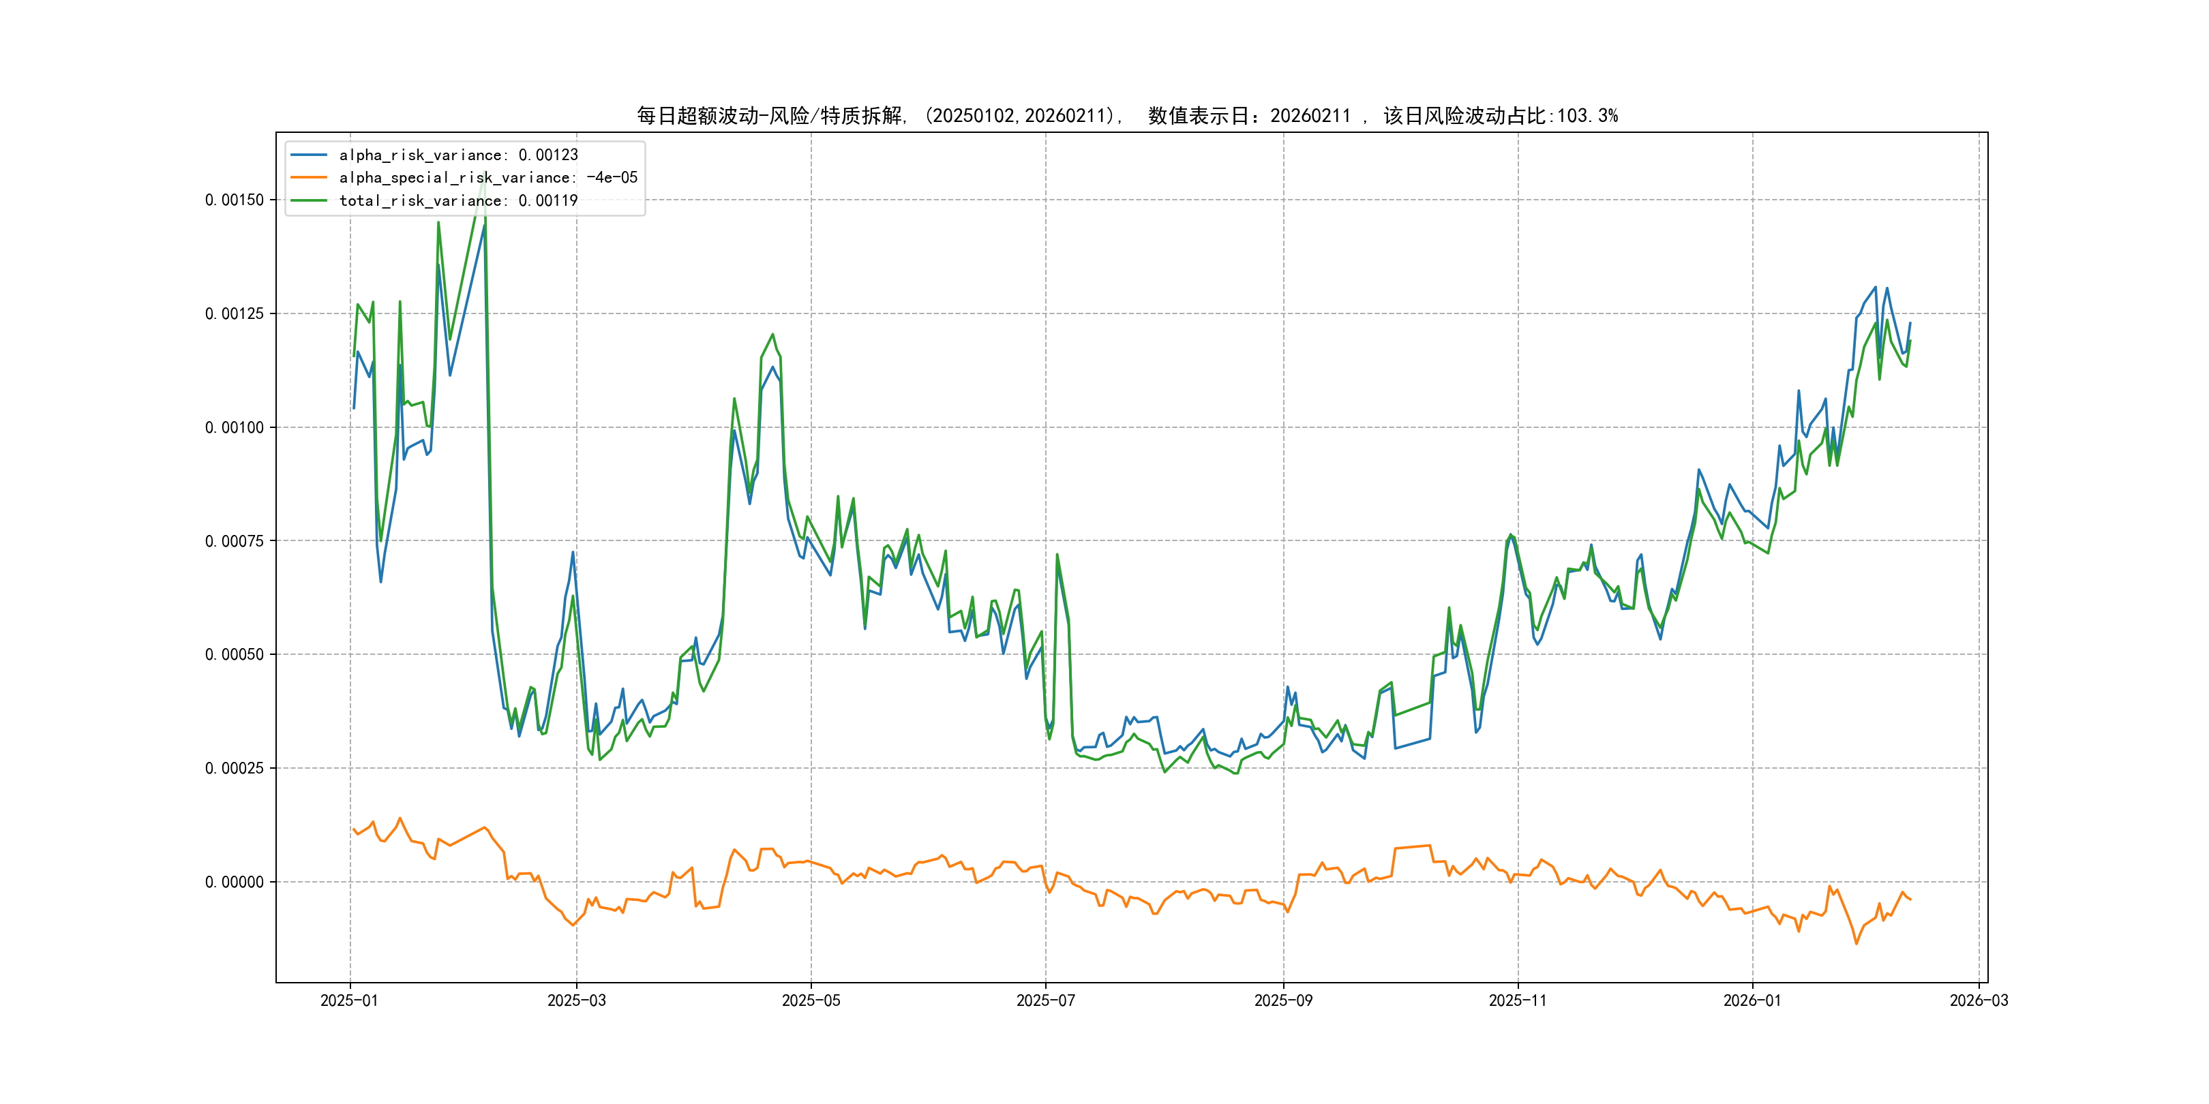Click the 0.00125 y-axis tick label
This screenshot has height=1104, width=2209.
click(234, 313)
